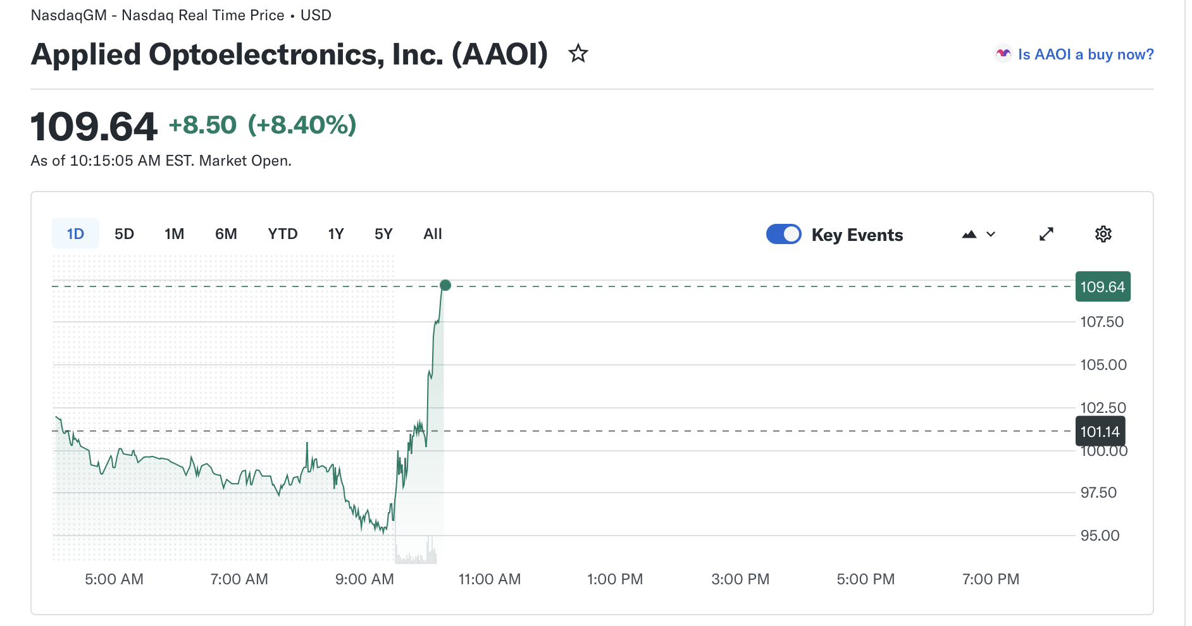
Task: Click the 109.64 current price label
Action: [1102, 287]
